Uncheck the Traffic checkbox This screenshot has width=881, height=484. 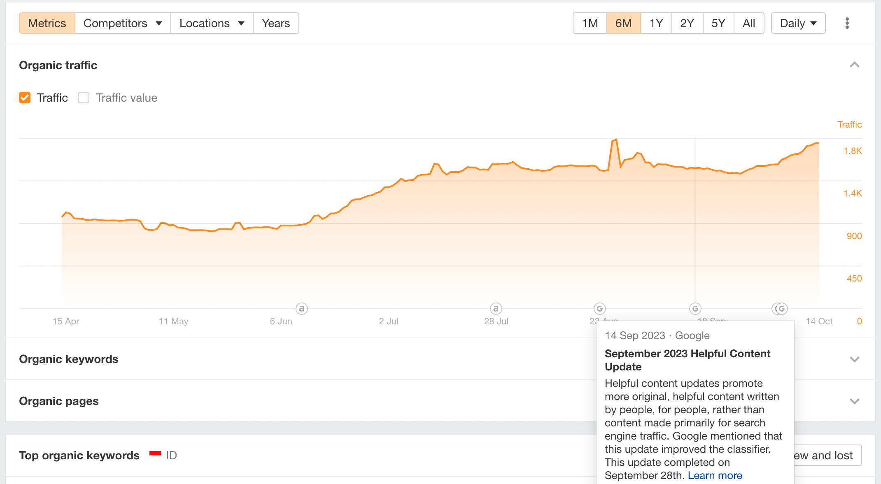pyautogui.click(x=25, y=98)
